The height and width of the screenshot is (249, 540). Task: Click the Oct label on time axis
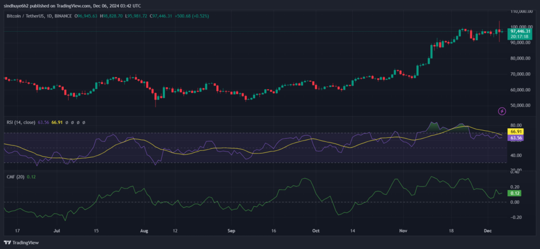click(315, 231)
